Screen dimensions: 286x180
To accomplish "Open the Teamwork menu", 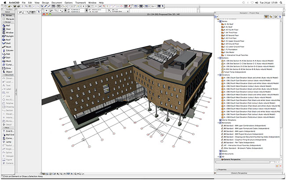I will 80,2.
